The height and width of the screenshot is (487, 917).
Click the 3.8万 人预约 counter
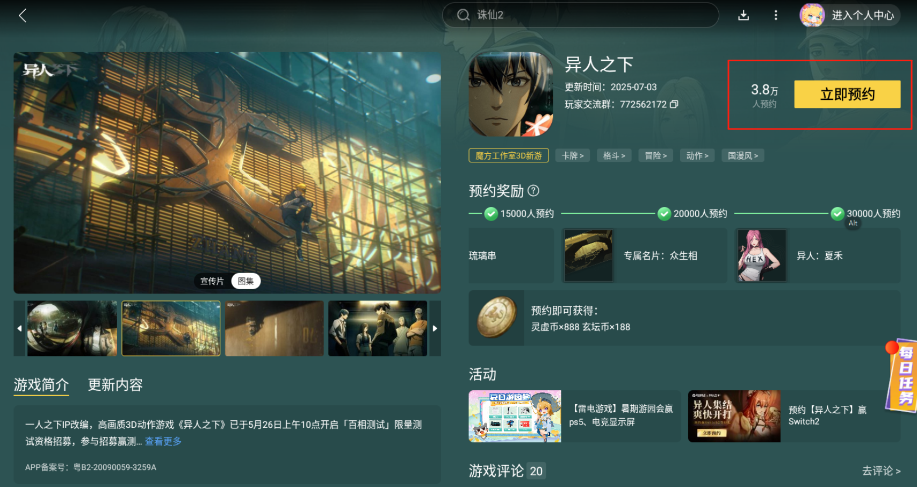(x=764, y=95)
